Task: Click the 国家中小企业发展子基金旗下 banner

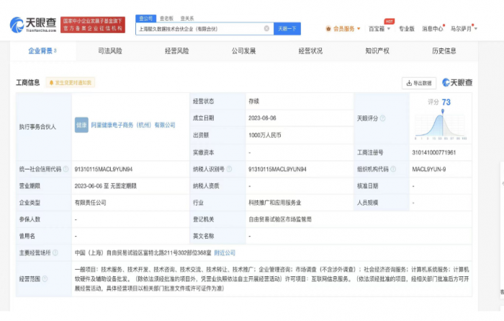Action: click(93, 25)
